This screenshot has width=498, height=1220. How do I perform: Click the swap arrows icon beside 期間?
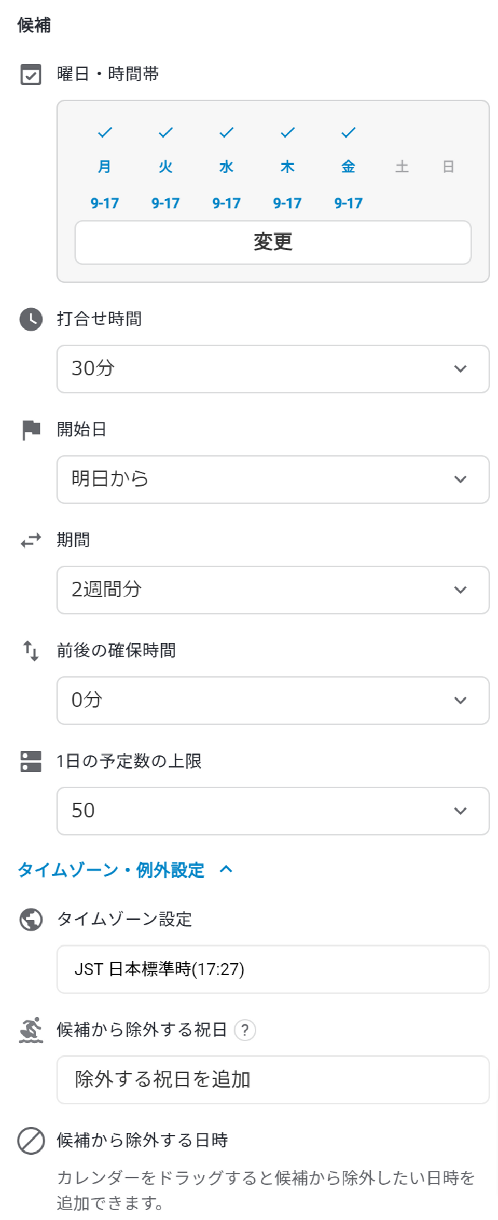(x=31, y=540)
